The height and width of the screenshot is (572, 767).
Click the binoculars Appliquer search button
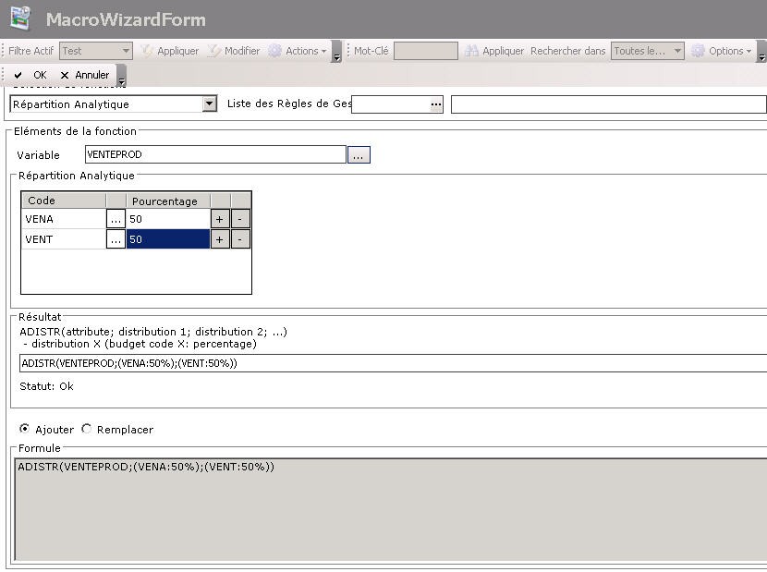click(494, 51)
